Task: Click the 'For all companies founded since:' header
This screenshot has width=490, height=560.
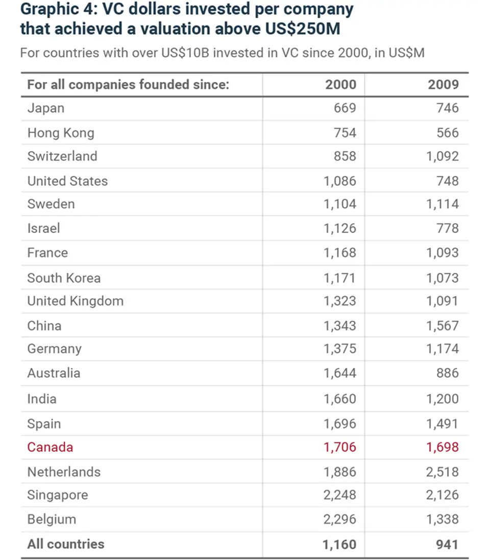Action: (x=128, y=84)
